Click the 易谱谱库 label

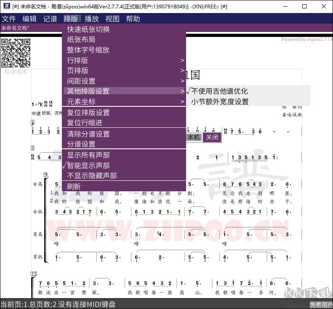coord(16,72)
